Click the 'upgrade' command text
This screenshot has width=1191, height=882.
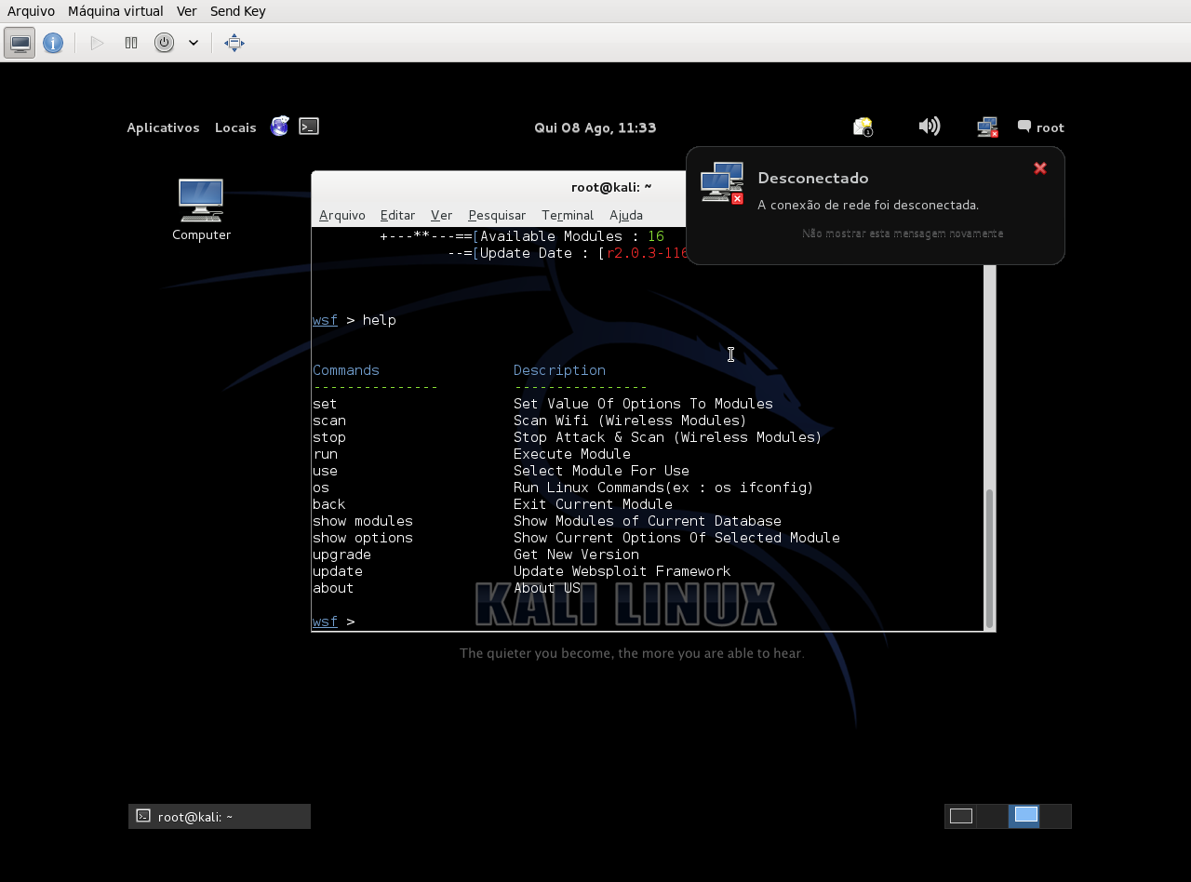[341, 555]
